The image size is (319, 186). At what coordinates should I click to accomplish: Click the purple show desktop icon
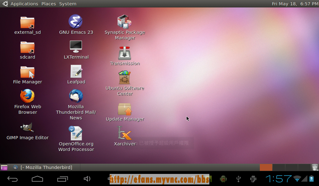[4, 167]
